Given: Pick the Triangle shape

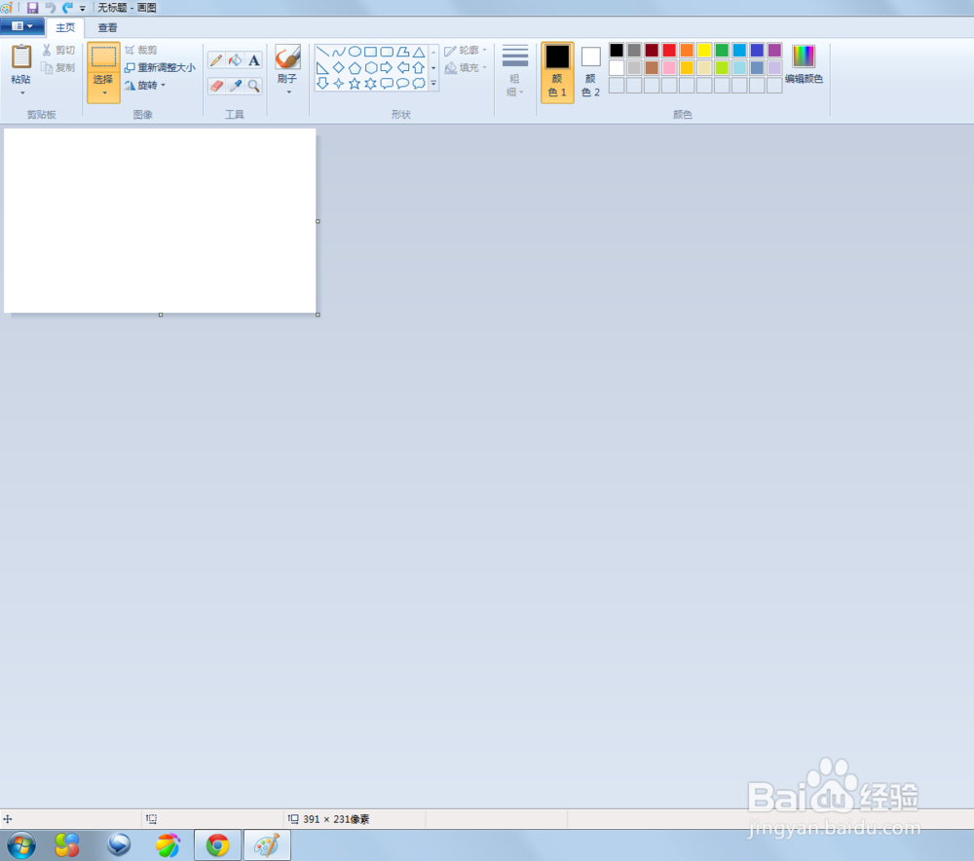Looking at the screenshot, I should [419, 52].
